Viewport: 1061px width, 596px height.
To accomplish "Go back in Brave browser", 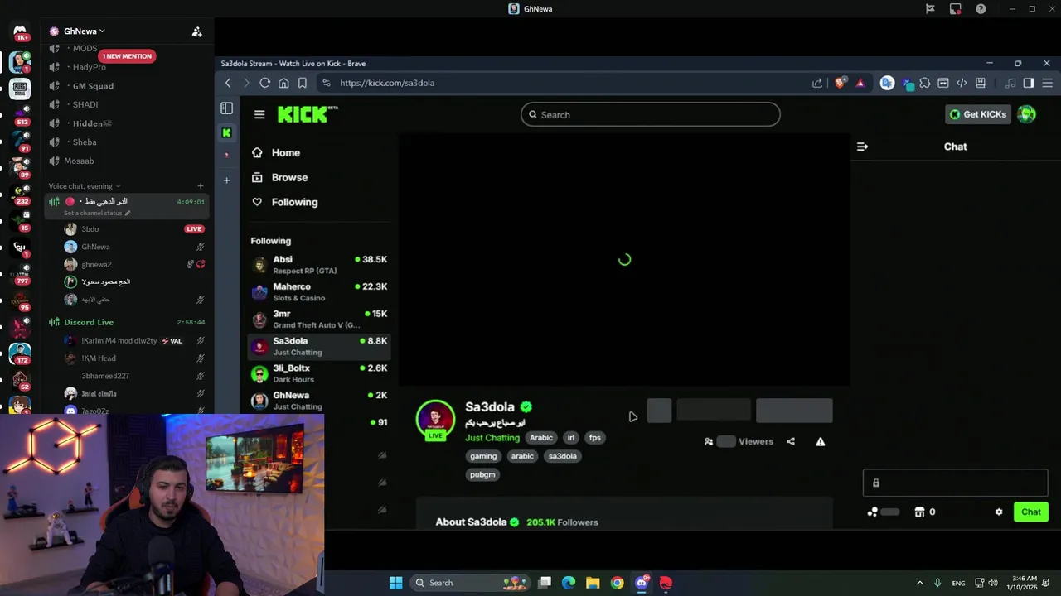I will tap(228, 83).
